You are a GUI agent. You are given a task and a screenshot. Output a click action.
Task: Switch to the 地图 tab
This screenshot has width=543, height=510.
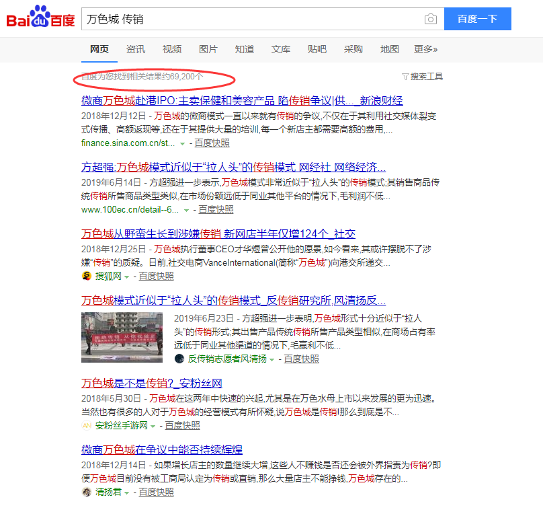(x=390, y=49)
